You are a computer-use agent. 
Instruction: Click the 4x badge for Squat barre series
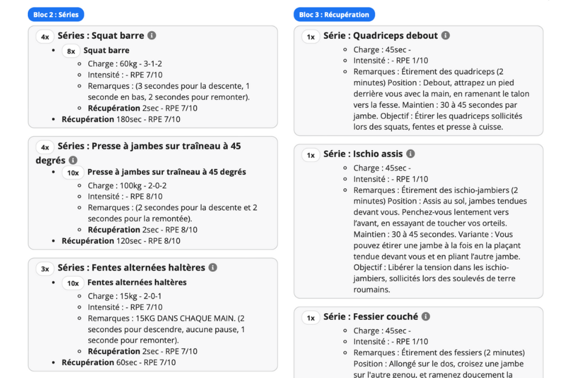pyautogui.click(x=45, y=37)
